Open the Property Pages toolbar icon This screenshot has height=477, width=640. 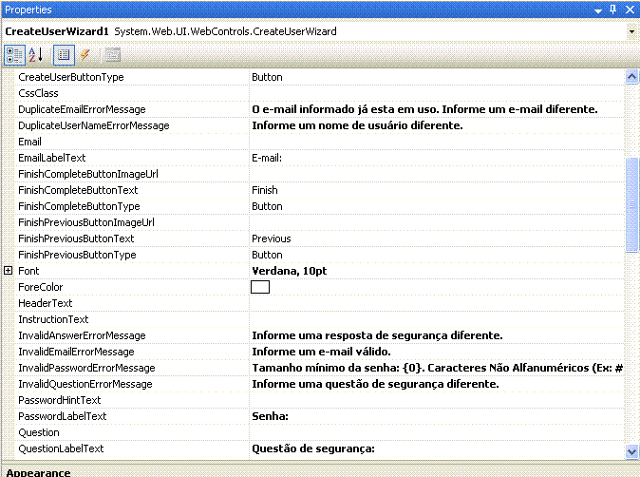(x=113, y=55)
